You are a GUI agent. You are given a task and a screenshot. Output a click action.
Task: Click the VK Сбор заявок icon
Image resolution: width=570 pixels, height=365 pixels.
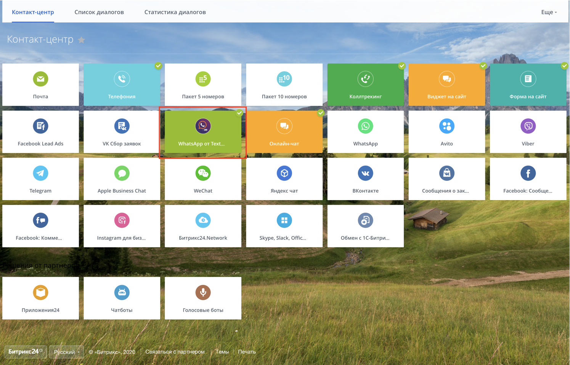[x=122, y=126]
